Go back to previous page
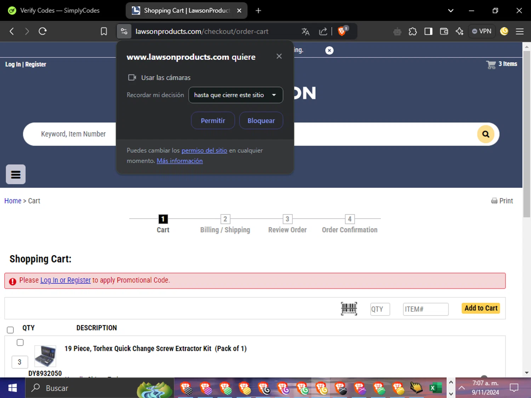Viewport: 531px width, 398px height. [12, 31]
